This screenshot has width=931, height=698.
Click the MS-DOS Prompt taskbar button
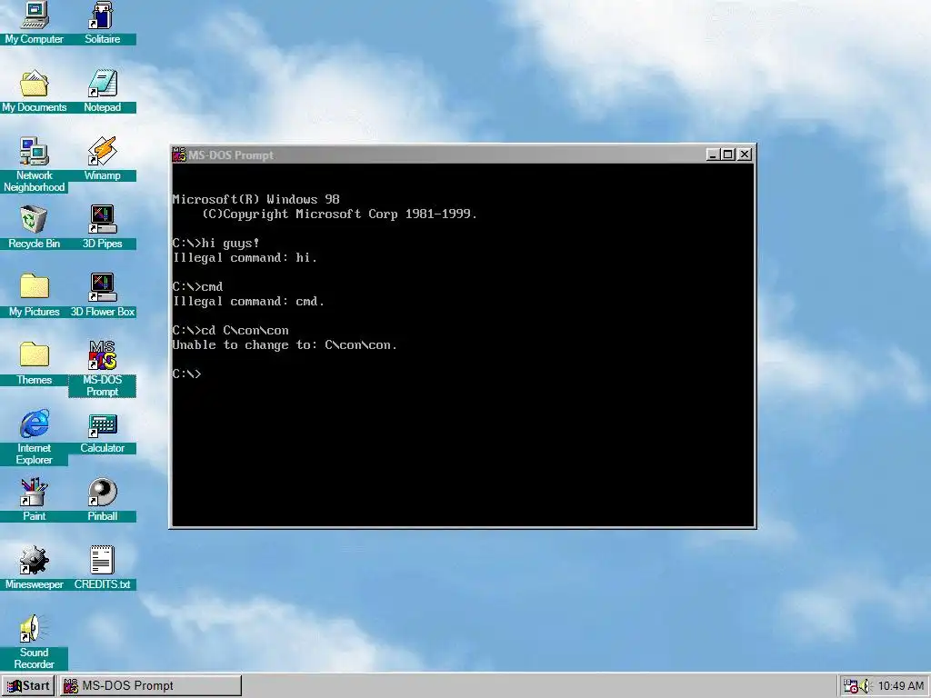(151, 686)
